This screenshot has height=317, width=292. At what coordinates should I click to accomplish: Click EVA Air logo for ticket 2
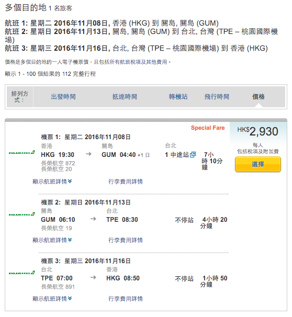[x=22, y=214]
